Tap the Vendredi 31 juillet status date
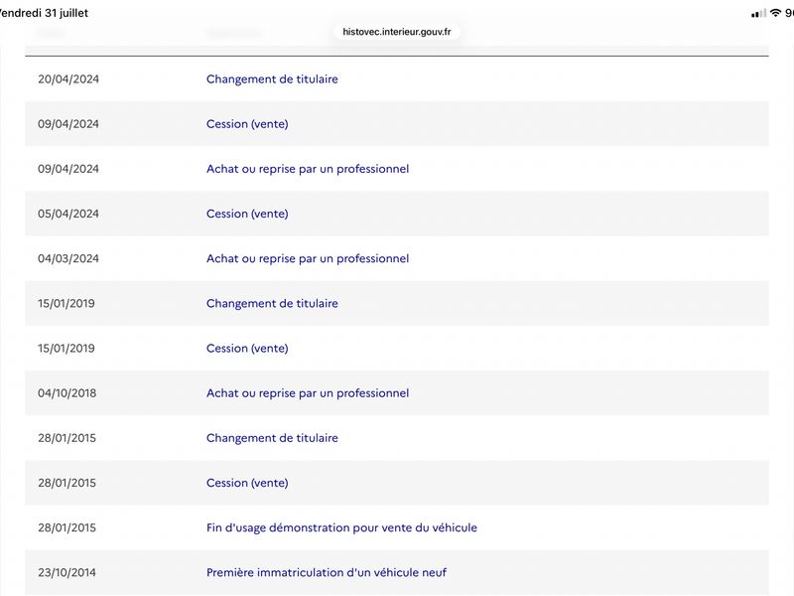This screenshot has width=794, height=596. point(44,13)
